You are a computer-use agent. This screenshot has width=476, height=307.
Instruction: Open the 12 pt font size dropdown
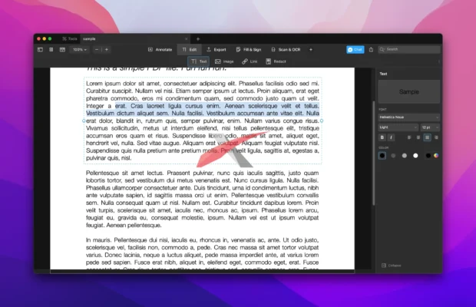point(430,127)
